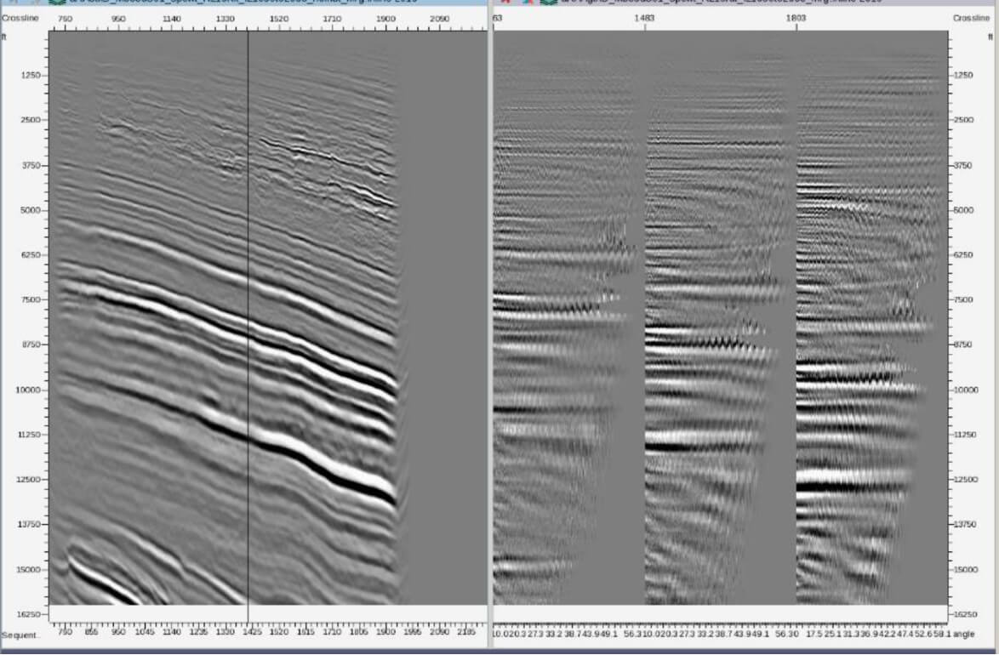
Task: Click the Crossline axis label of the right panel
Action: point(972,18)
